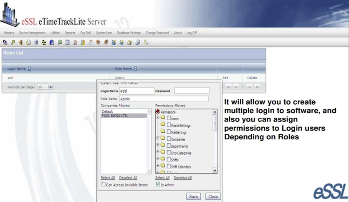Click the computer-user icon in the toolbar
The width and height of the screenshot is (349, 202).
[5, 42]
